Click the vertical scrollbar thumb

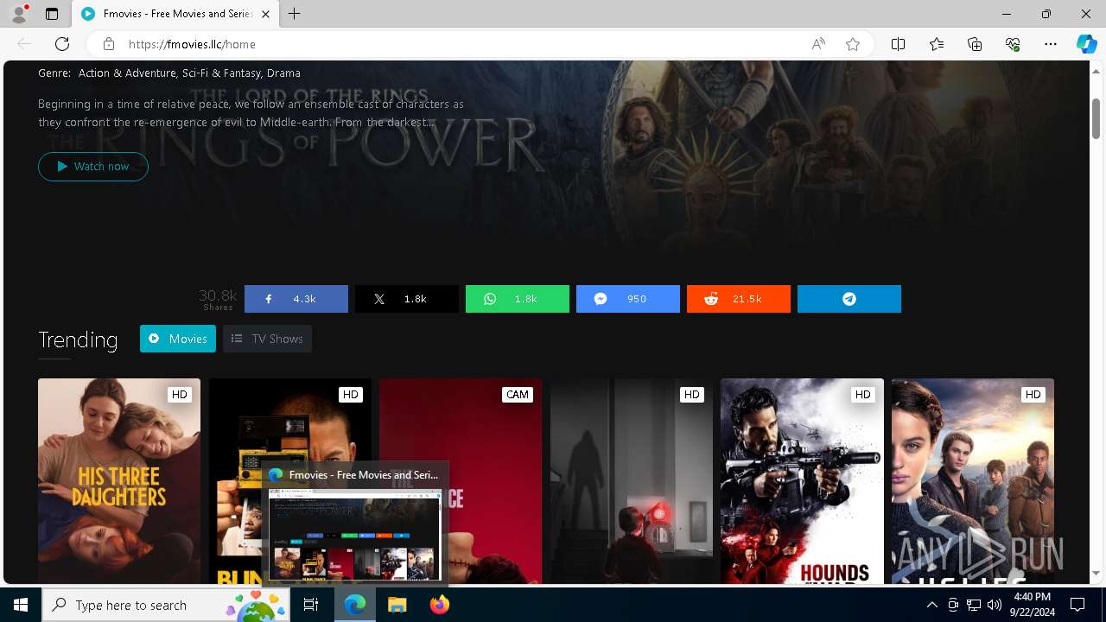click(1096, 117)
